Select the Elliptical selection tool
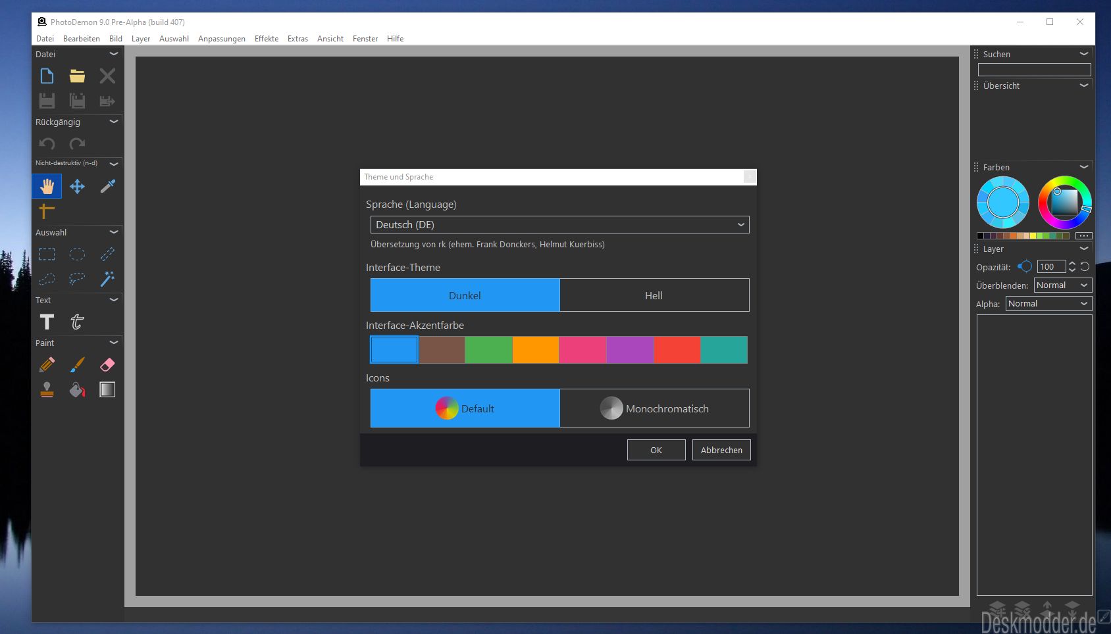The width and height of the screenshot is (1111, 634). click(x=77, y=254)
